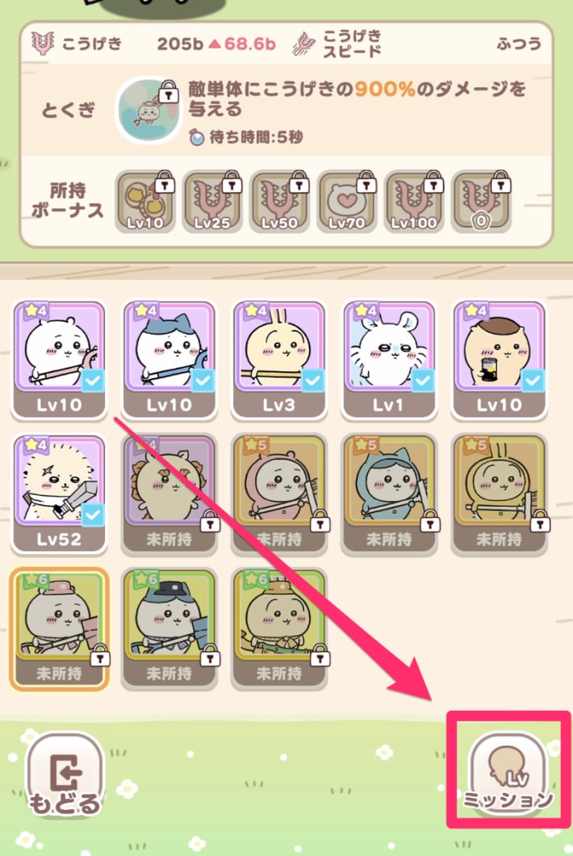Toggle checkmark on Lv1 white fluffy character
573x856 pixels.
[x=423, y=380]
